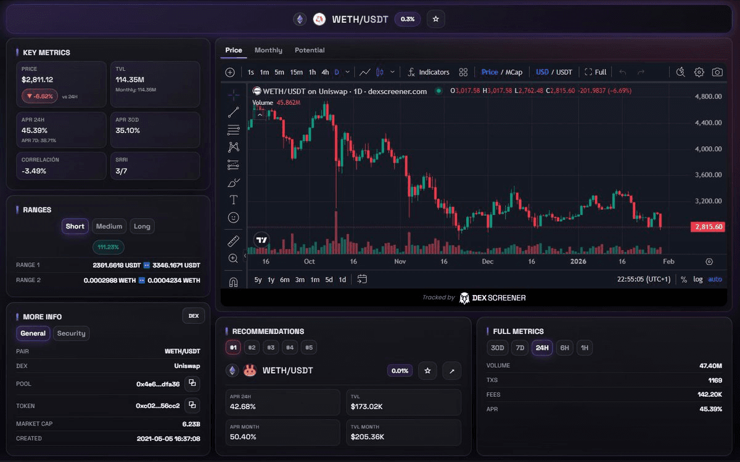Expand the chart style dropdown arrow

(392, 72)
